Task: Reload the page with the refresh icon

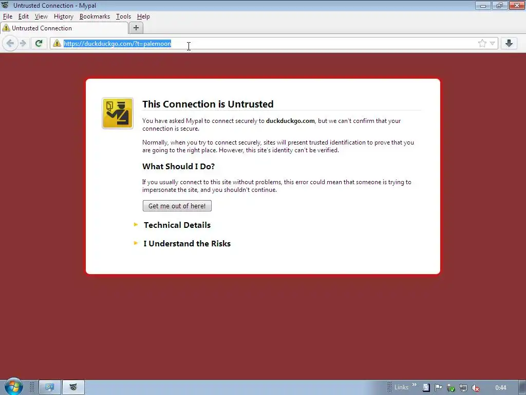Action: point(39,43)
